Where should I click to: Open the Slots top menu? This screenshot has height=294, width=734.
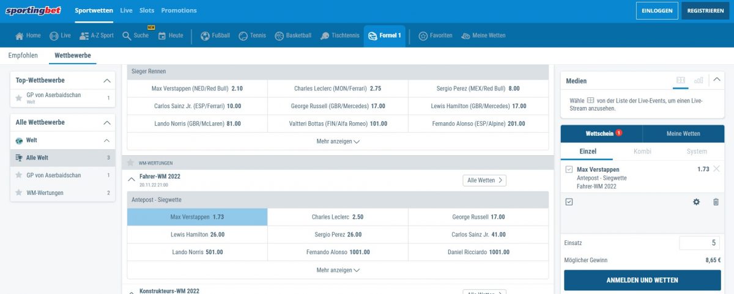pyautogui.click(x=147, y=10)
